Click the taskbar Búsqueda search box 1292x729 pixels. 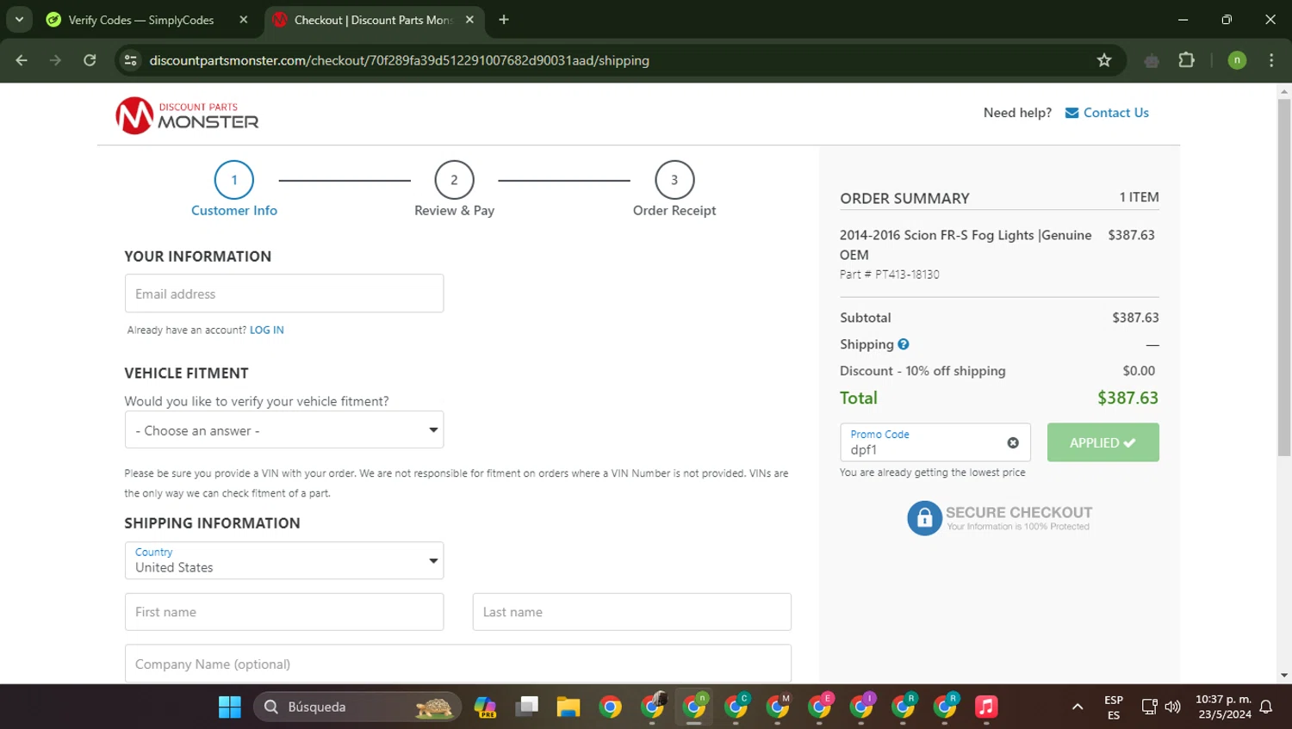pos(357,707)
